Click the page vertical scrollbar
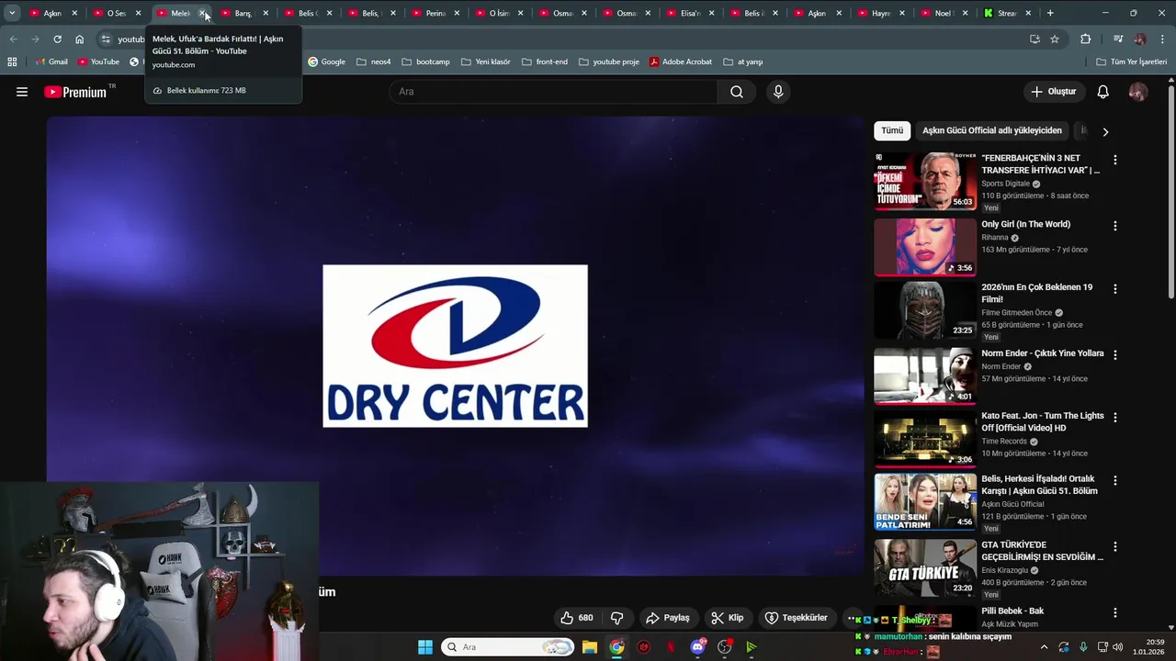The image size is (1176, 661). (1170, 191)
